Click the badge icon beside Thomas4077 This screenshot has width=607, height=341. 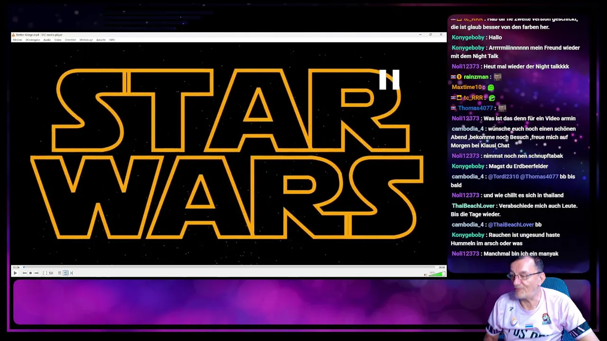[453, 108]
